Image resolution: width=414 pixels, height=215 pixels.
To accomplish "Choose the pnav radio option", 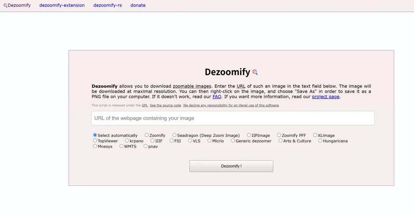I will (x=146, y=146).
